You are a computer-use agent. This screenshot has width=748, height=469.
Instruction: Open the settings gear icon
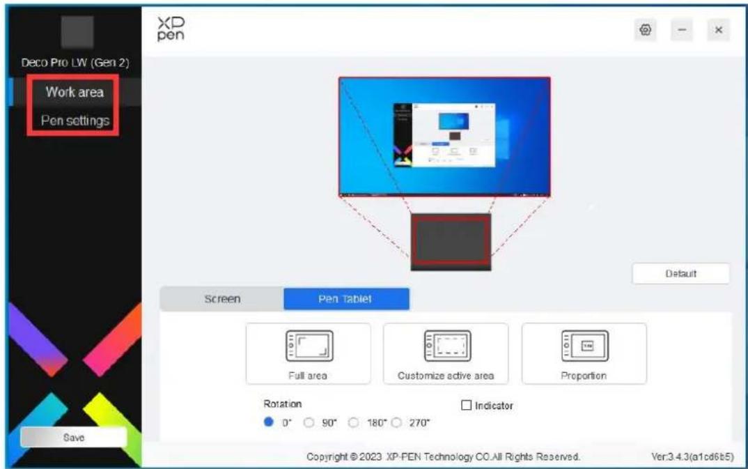[x=645, y=29]
